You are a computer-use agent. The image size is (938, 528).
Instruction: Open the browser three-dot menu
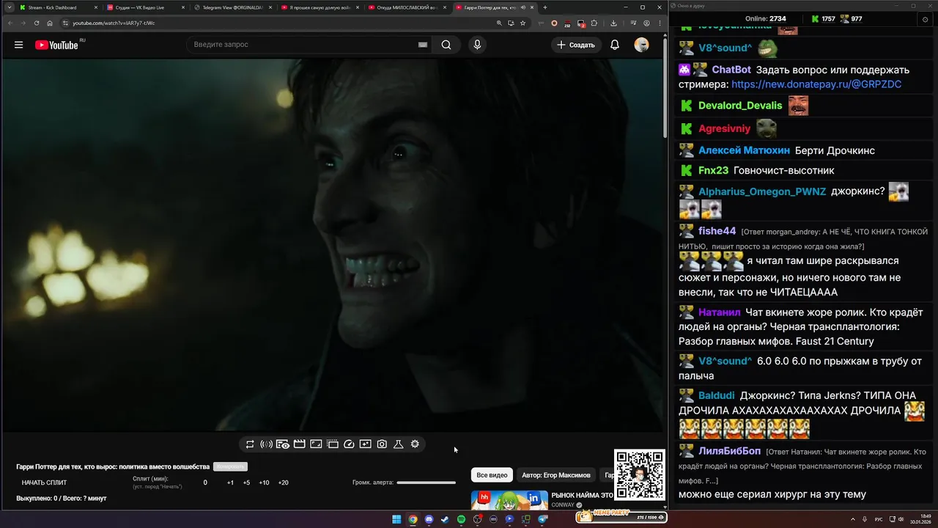[x=660, y=23]
